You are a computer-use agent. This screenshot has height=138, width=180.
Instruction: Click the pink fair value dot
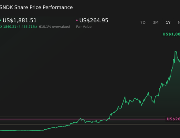pyautogui.click(x=77, y=21)
